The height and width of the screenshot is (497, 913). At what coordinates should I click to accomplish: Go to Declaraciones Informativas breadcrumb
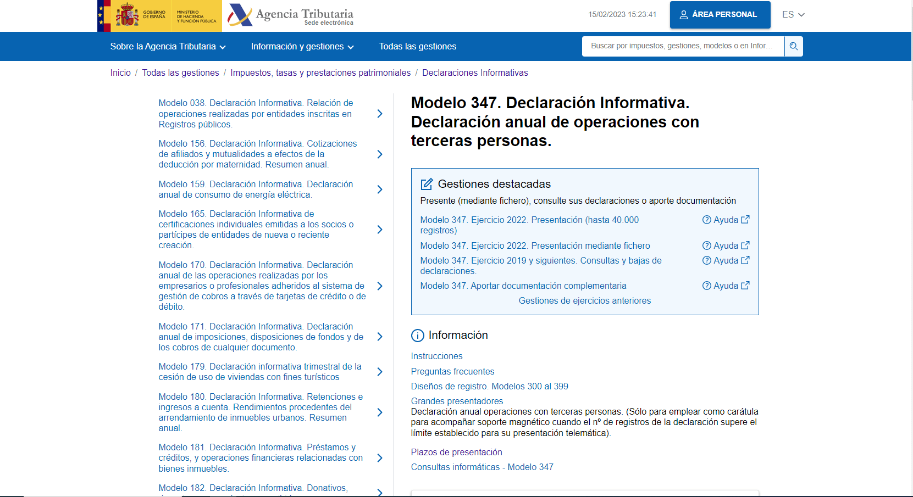click(475, 73)
